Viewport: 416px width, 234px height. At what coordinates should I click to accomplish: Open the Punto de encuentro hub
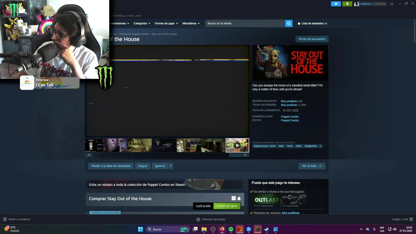click(x=312, y=39)
